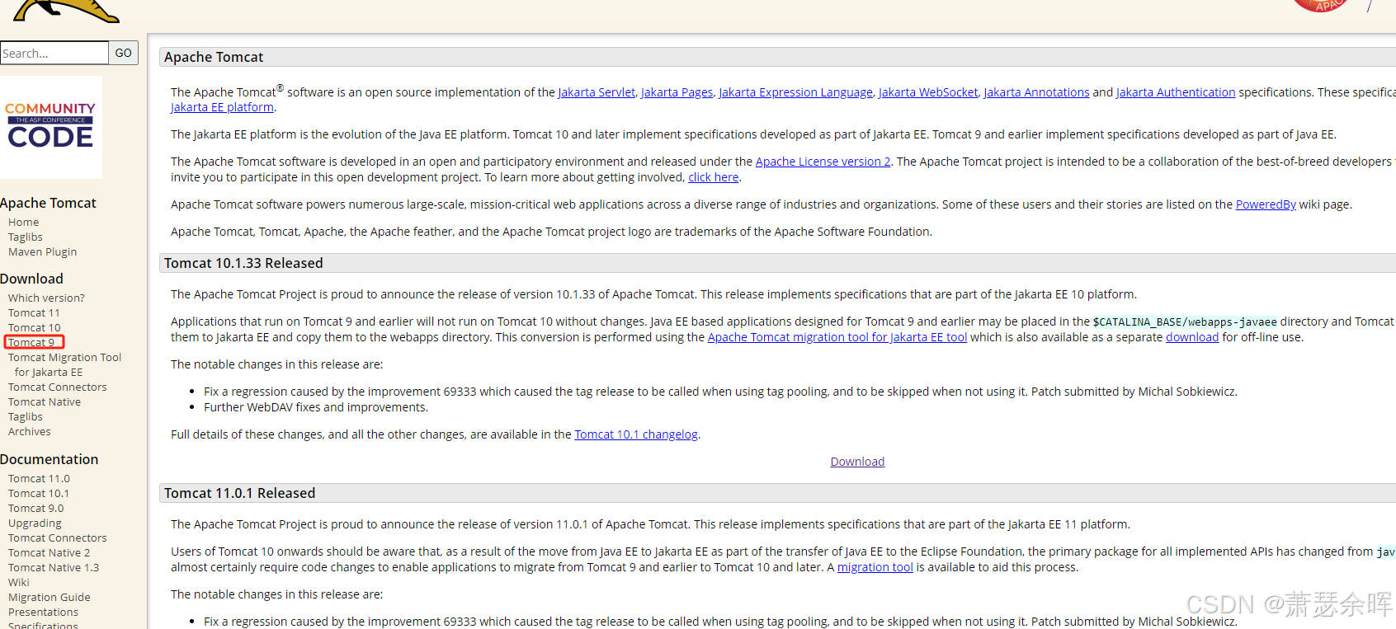Focus the Search input field

point(54,53)
